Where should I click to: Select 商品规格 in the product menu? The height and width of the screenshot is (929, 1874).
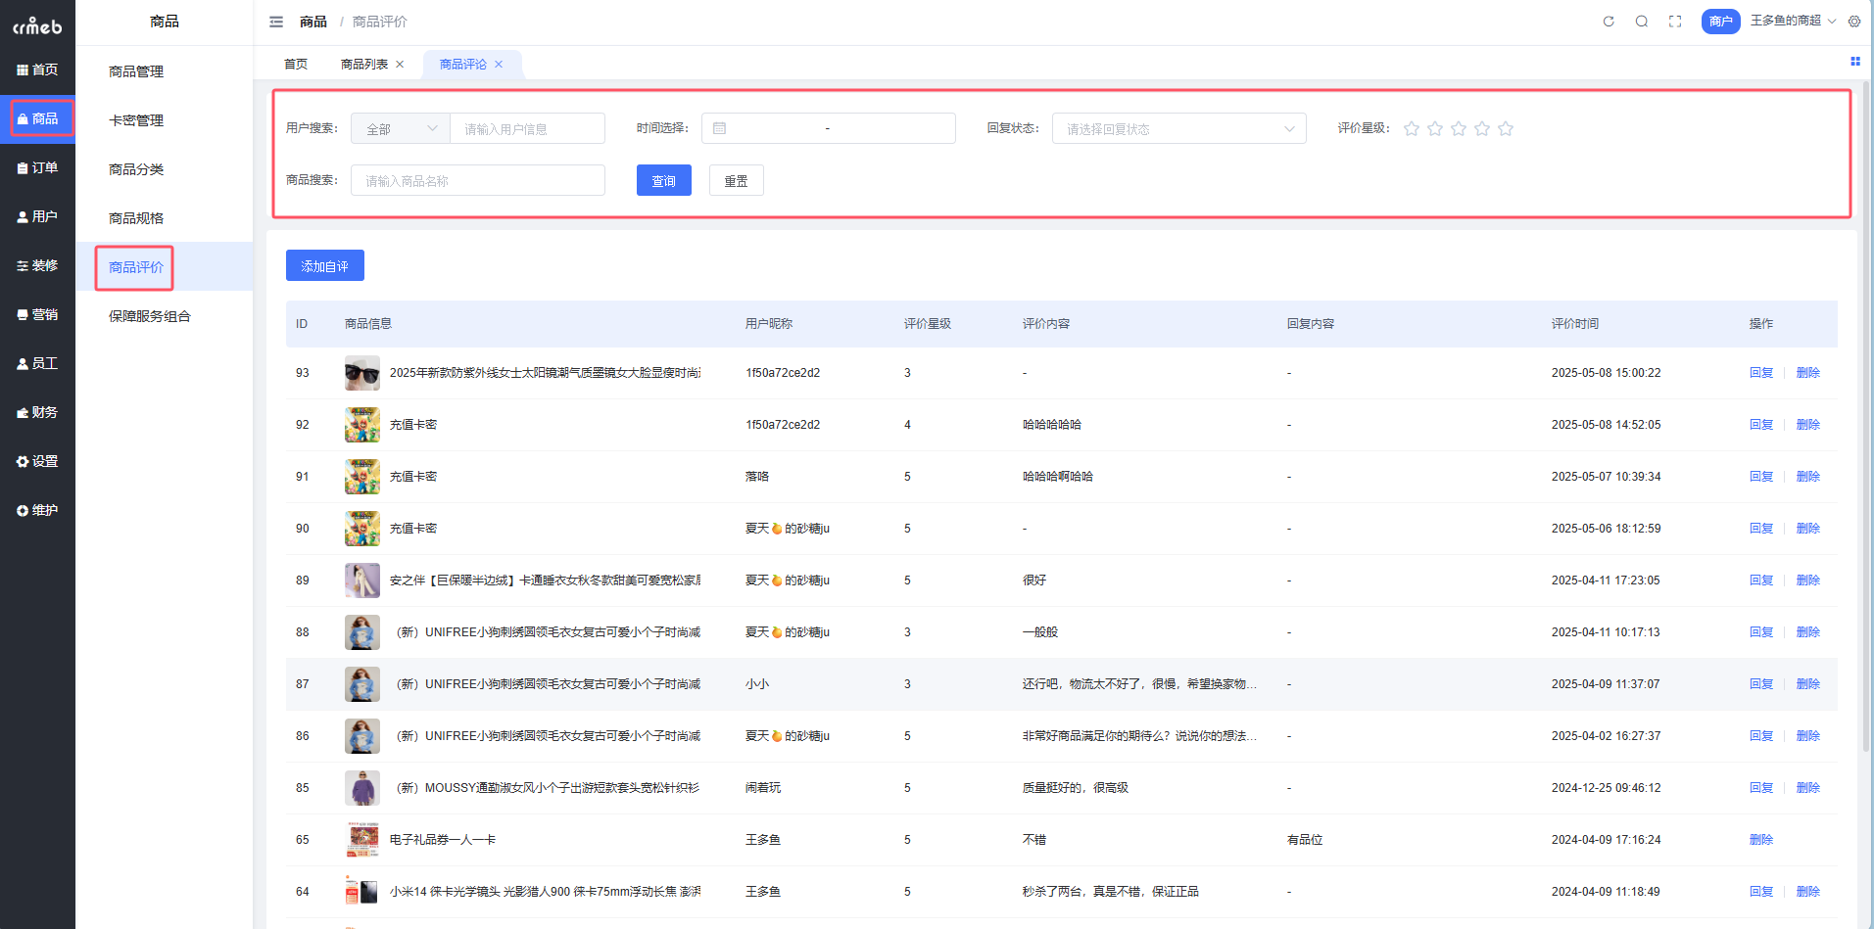coord(135,217)
